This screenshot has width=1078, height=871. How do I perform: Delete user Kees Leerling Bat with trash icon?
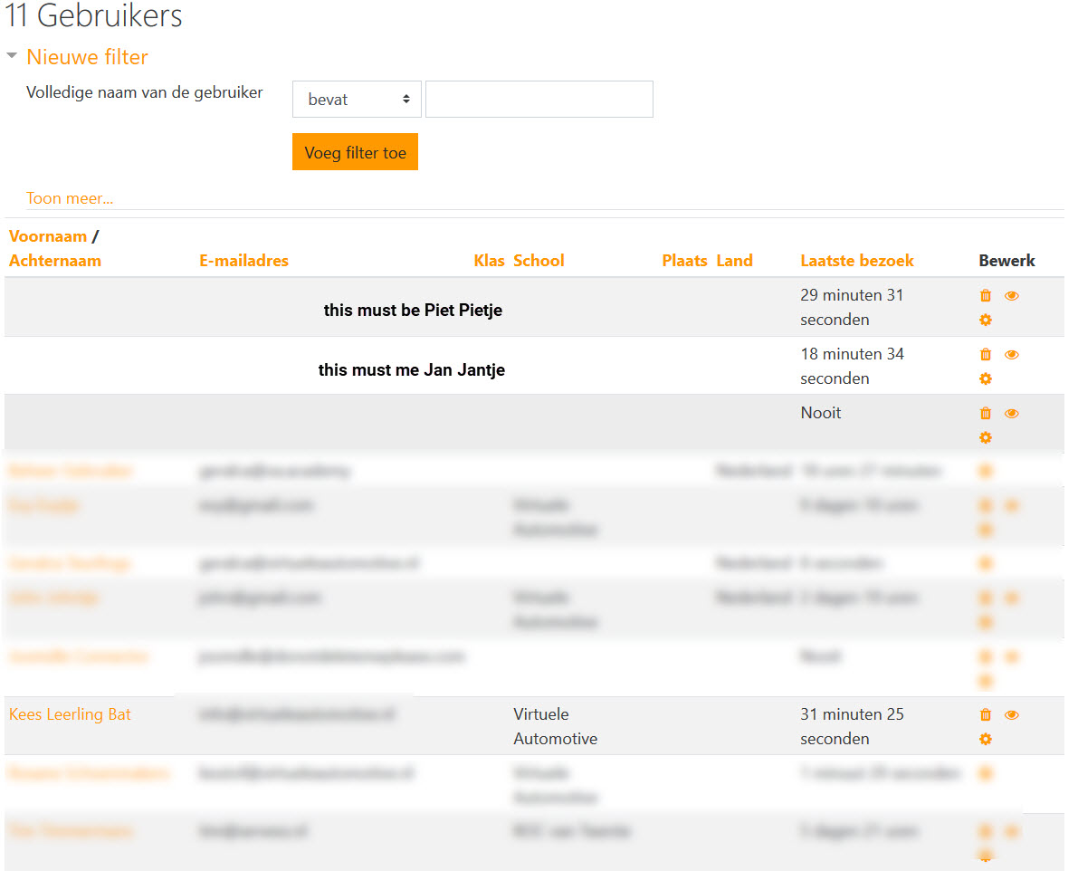pyautogui.click(x=986, y=715)
